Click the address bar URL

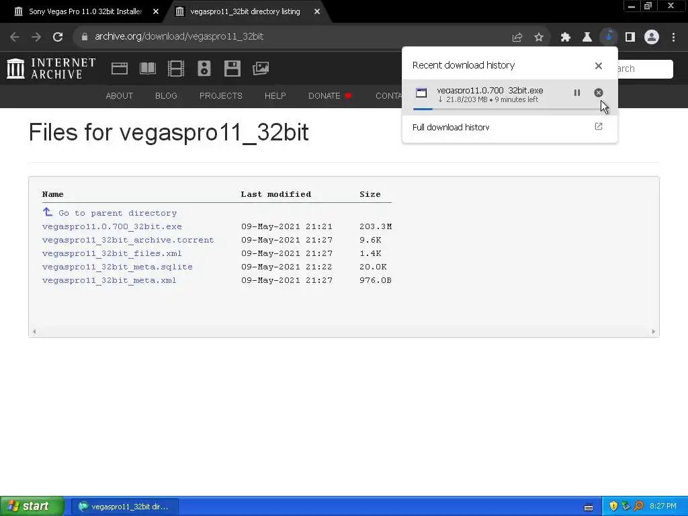(179, 36)
